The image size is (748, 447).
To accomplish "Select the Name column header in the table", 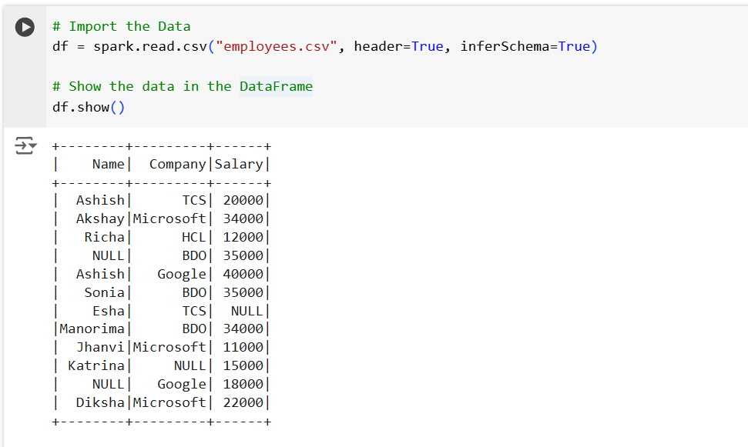I will coord(109,163).
